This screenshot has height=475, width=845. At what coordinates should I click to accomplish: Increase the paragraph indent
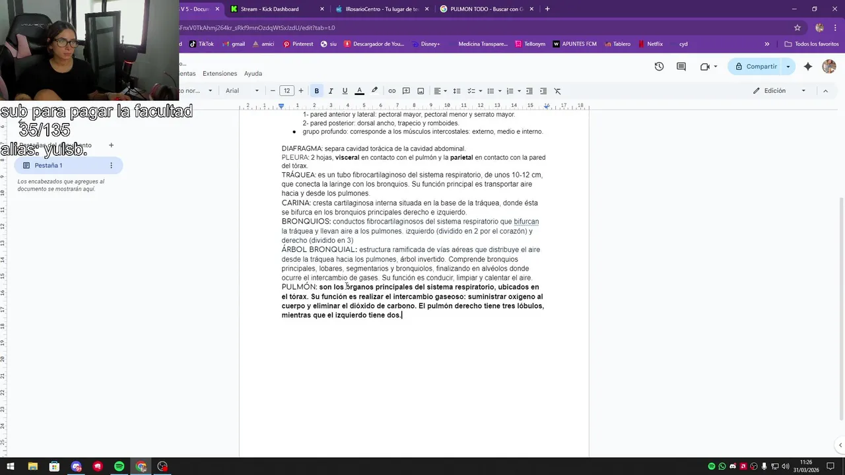543,91
